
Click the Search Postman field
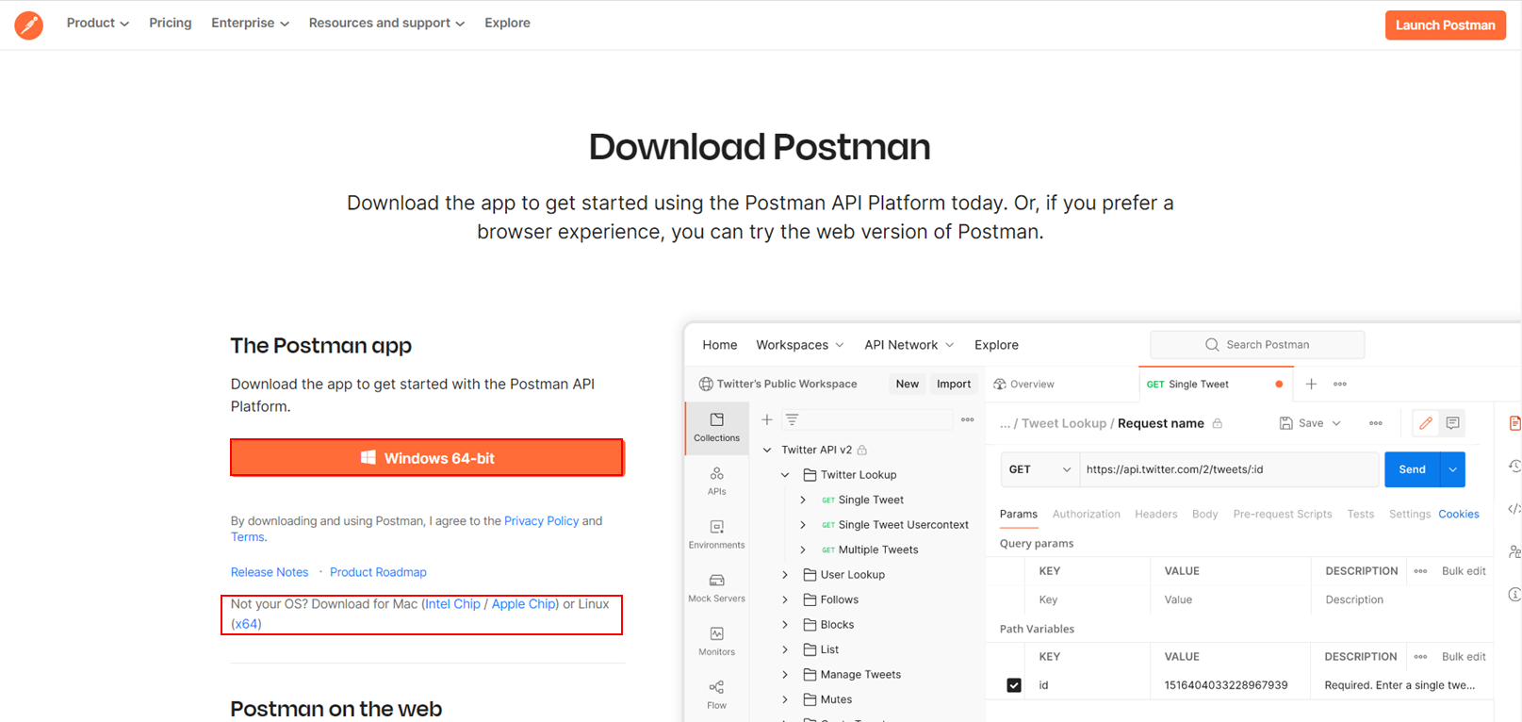1257,345
